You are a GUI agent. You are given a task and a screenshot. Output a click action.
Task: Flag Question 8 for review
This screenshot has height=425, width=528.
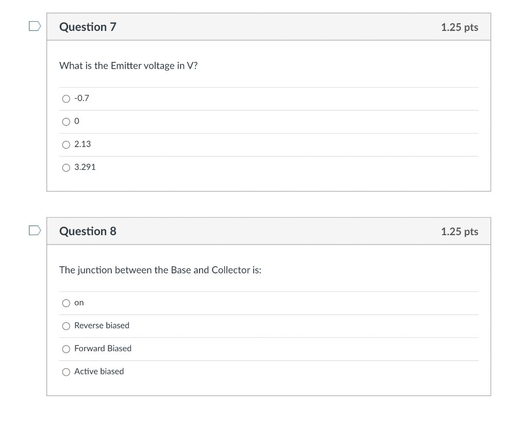coord(35,231)
